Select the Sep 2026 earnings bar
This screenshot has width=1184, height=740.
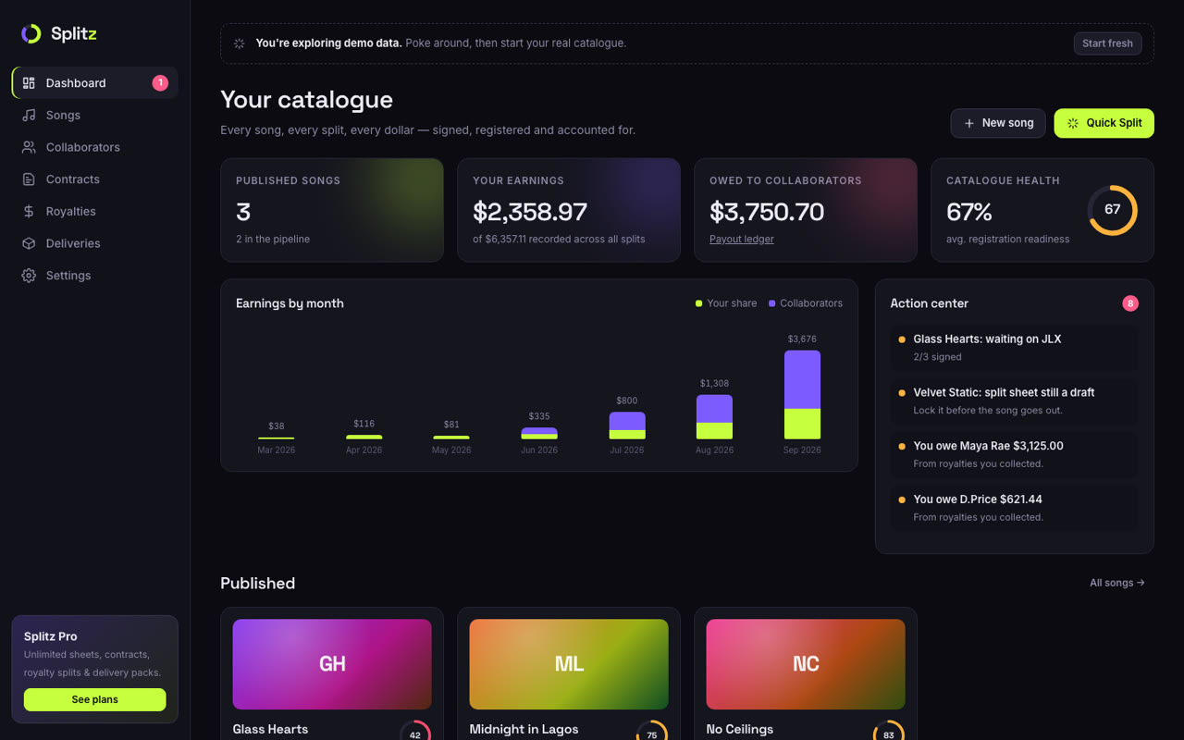click(802, 395)
